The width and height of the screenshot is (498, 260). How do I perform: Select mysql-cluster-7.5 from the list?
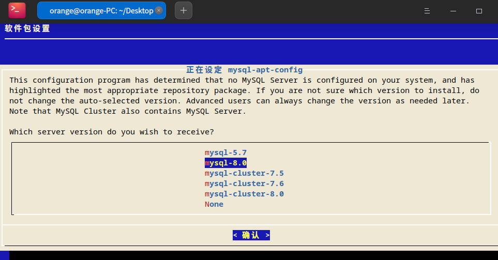244,173
